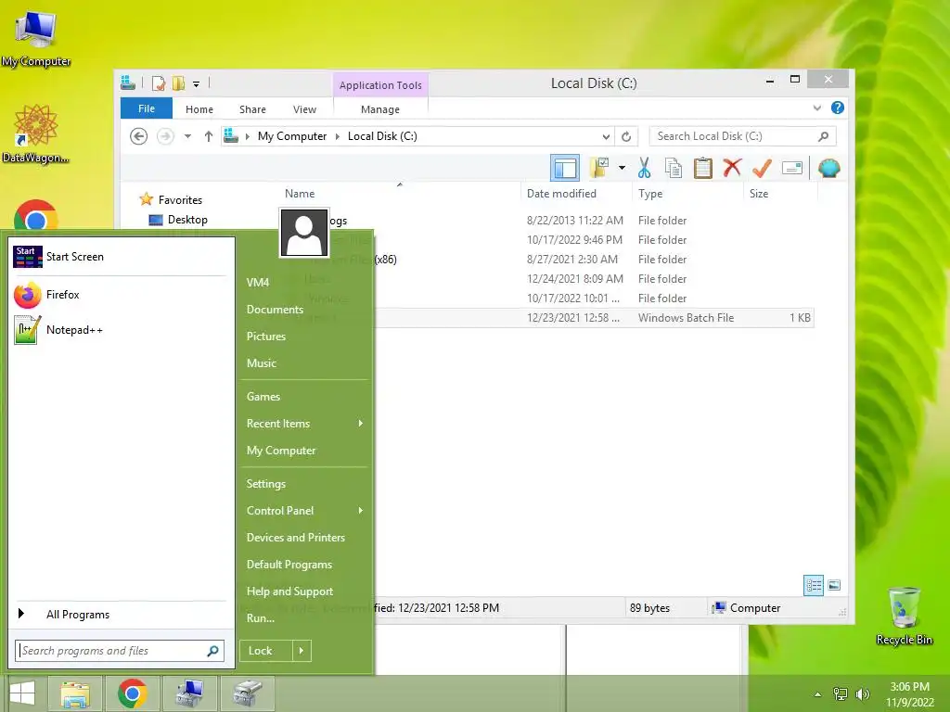Screen dimensions: 950x712
Task: Sort by the Type column header
Action: point(650,194)
